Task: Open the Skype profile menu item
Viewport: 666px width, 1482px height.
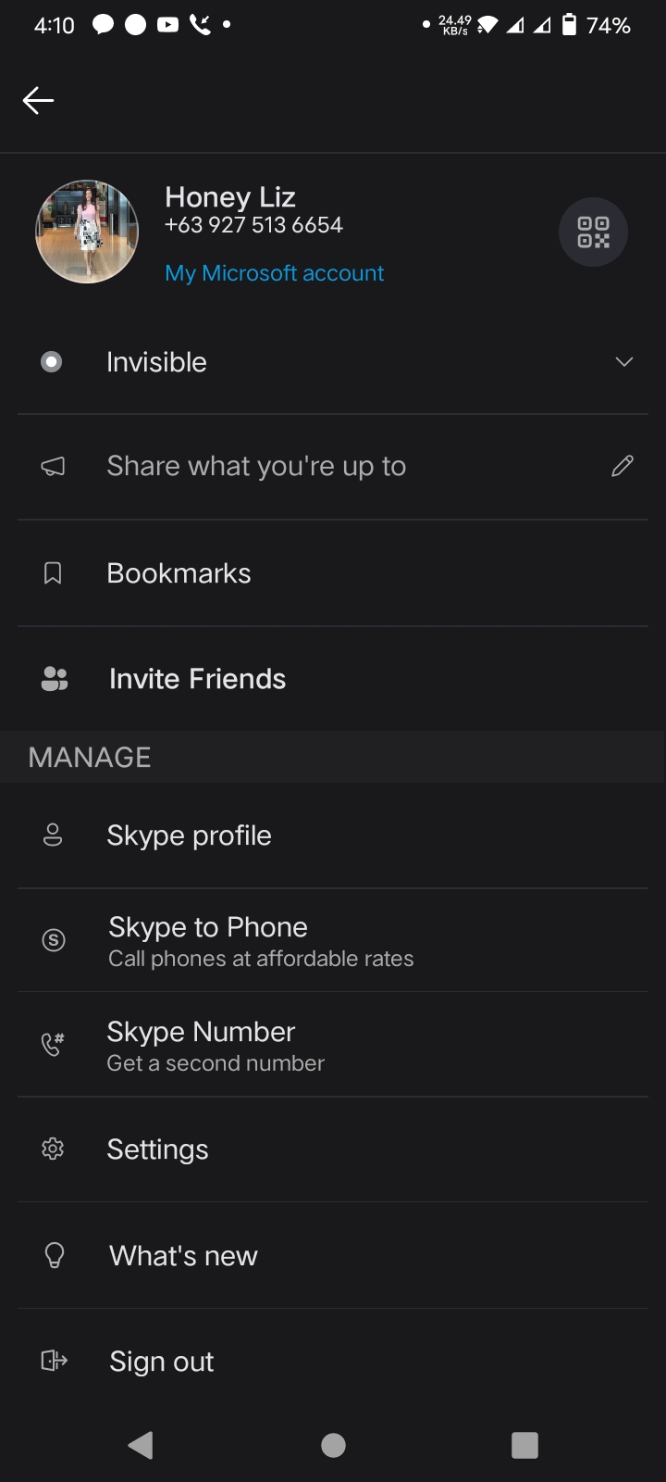Action: pos(189,835)
